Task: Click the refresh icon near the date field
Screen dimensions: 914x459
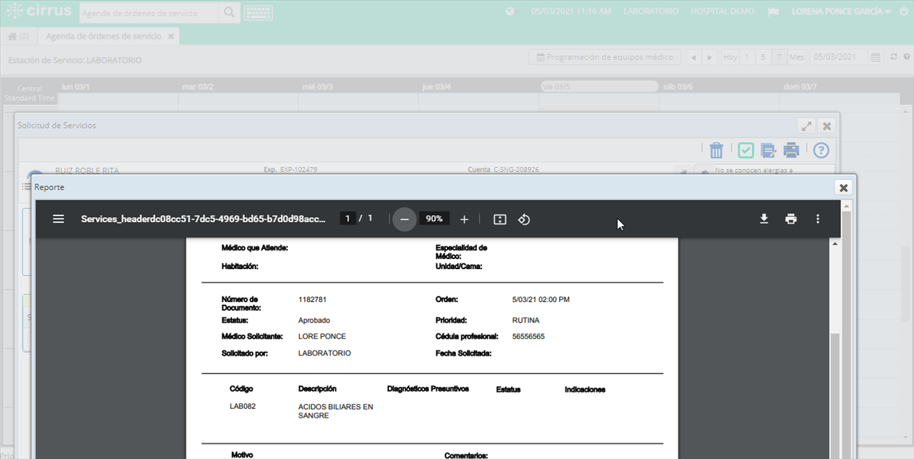Action: pyautogui.click(x=893, y=56)
